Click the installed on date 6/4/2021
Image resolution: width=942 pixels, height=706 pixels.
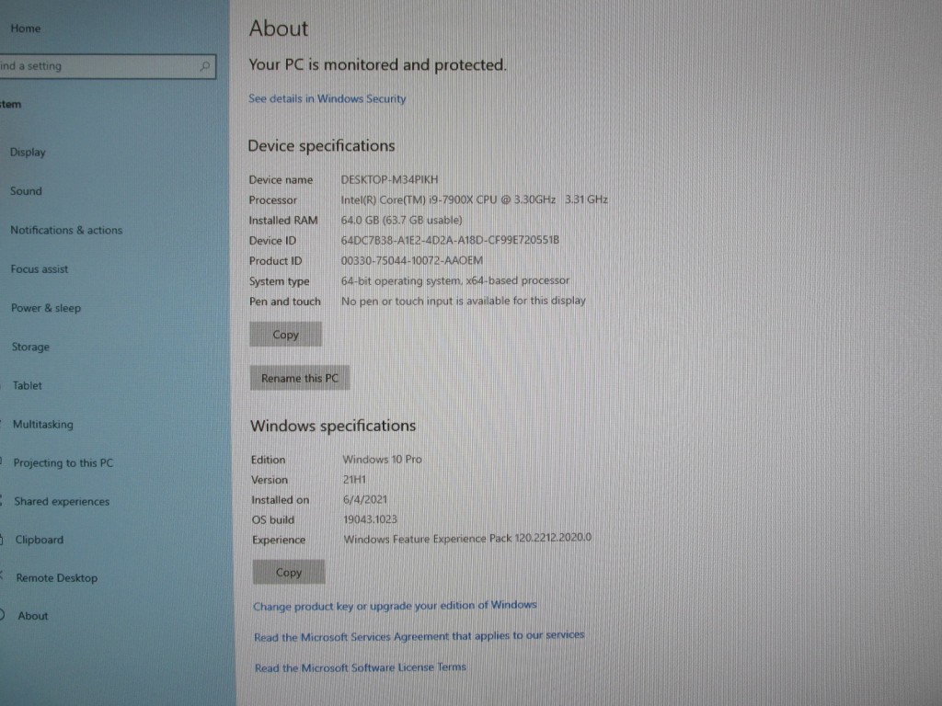[x=364, y=499]
